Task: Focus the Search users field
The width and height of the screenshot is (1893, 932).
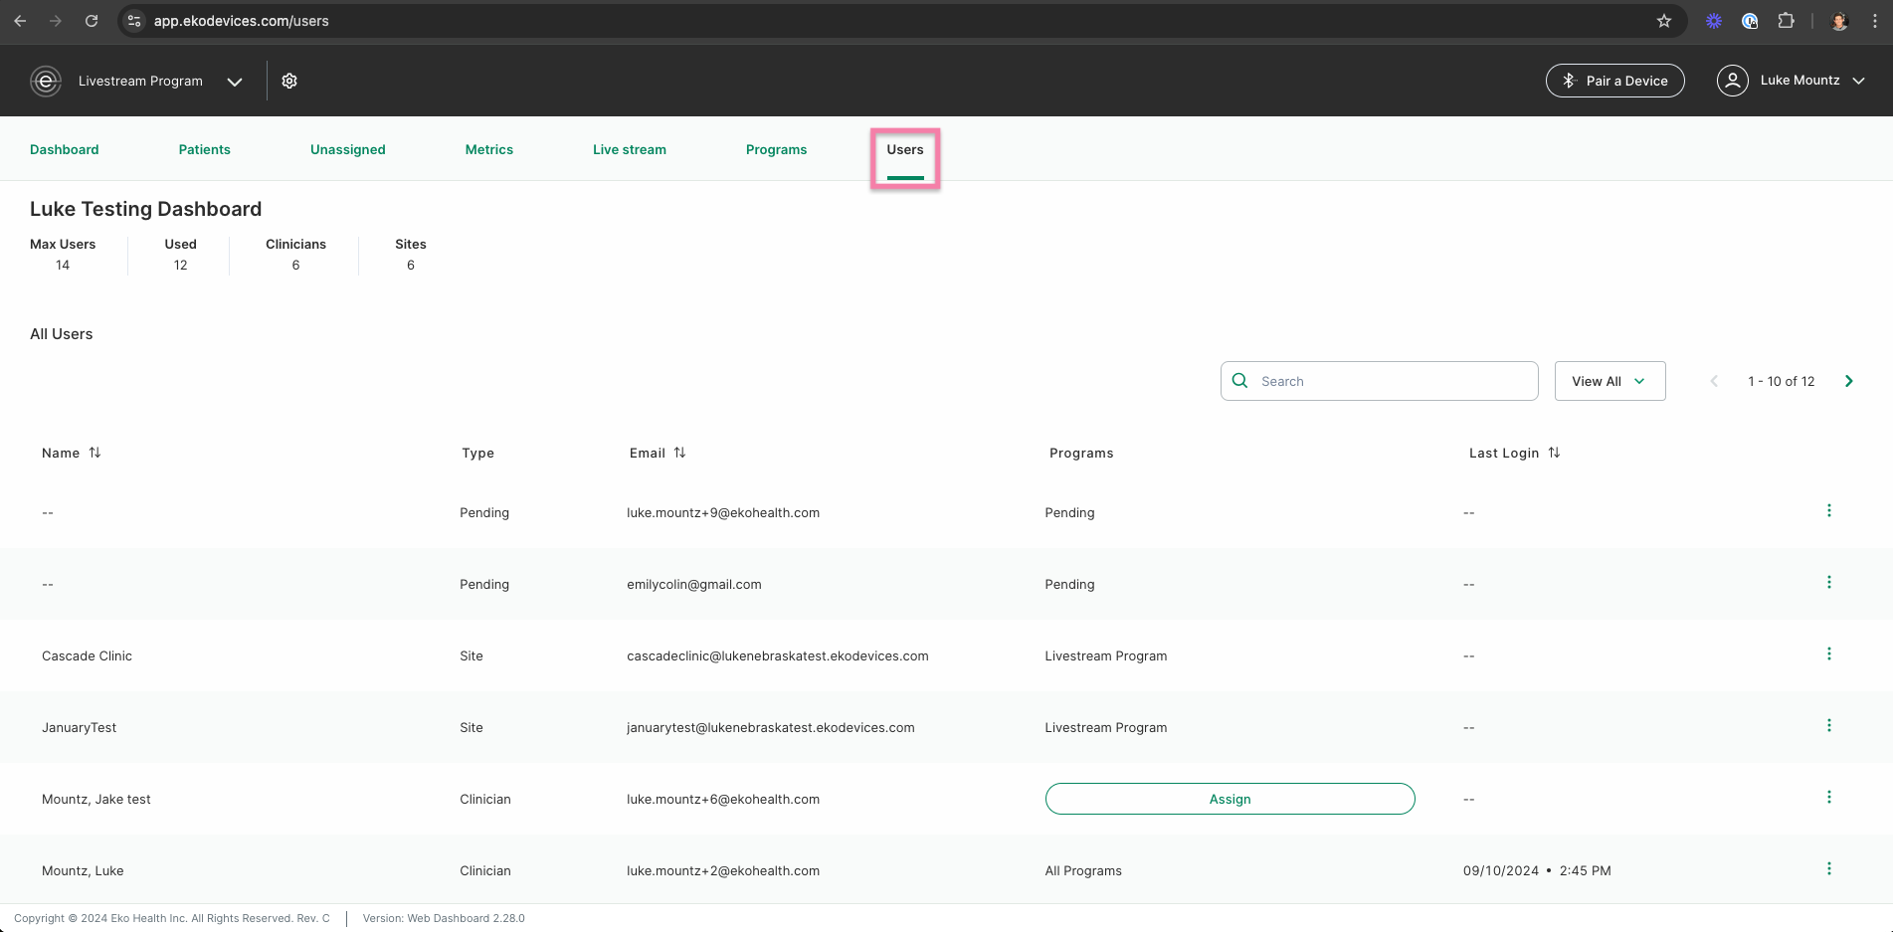Action: [1379, 381]
